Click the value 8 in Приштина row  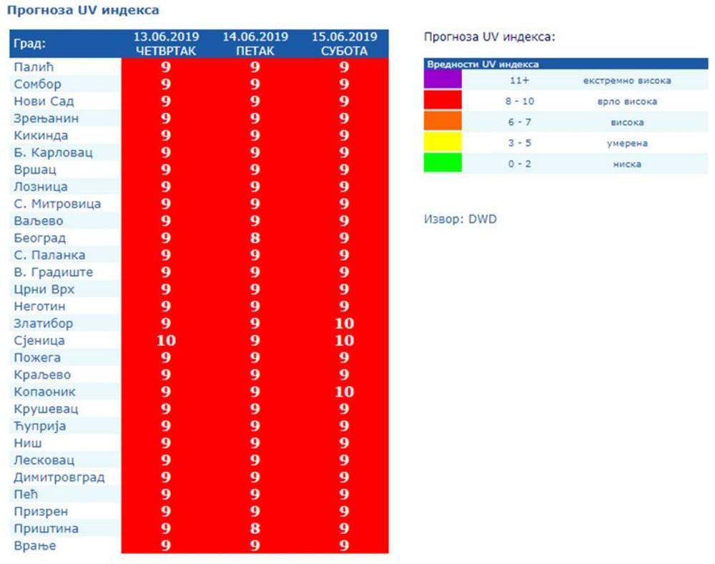coord(255,529)
